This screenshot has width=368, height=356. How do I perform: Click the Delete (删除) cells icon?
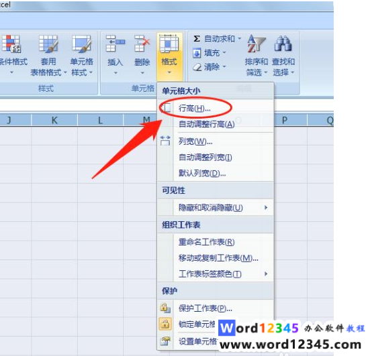pos(142,44)
